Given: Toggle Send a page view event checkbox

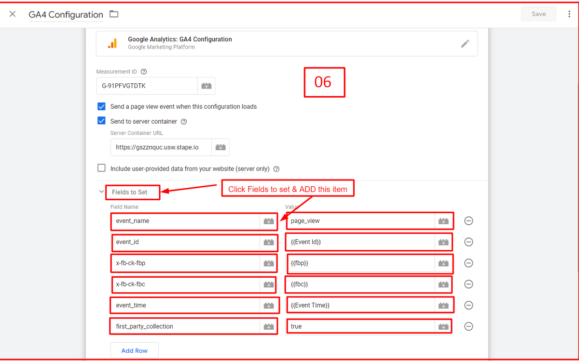Looking at the screenshot, I should click(101, 106).
